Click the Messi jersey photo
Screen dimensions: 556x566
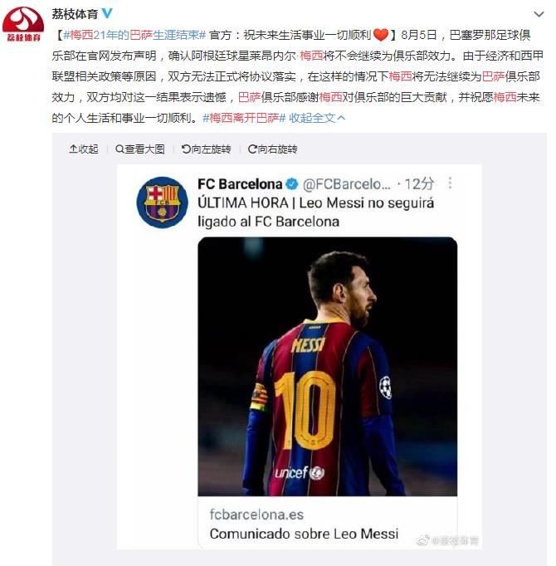(328, 366)
